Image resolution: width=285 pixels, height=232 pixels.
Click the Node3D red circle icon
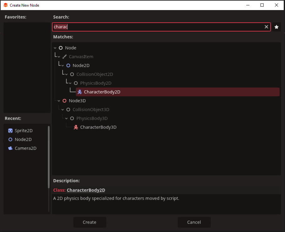64,101
